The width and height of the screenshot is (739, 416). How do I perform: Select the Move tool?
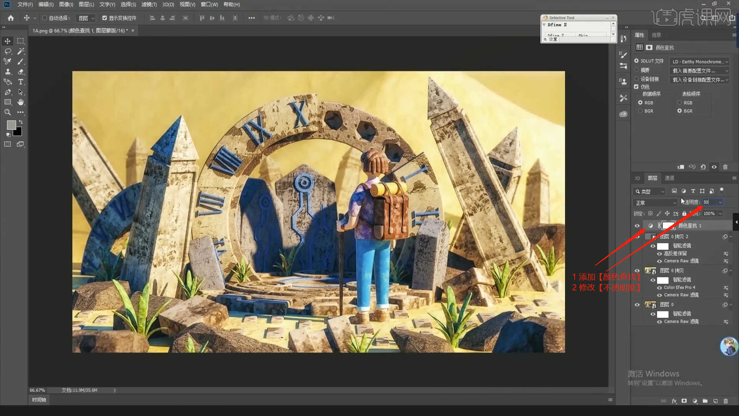pyautogui.click(x=7, y=41)
